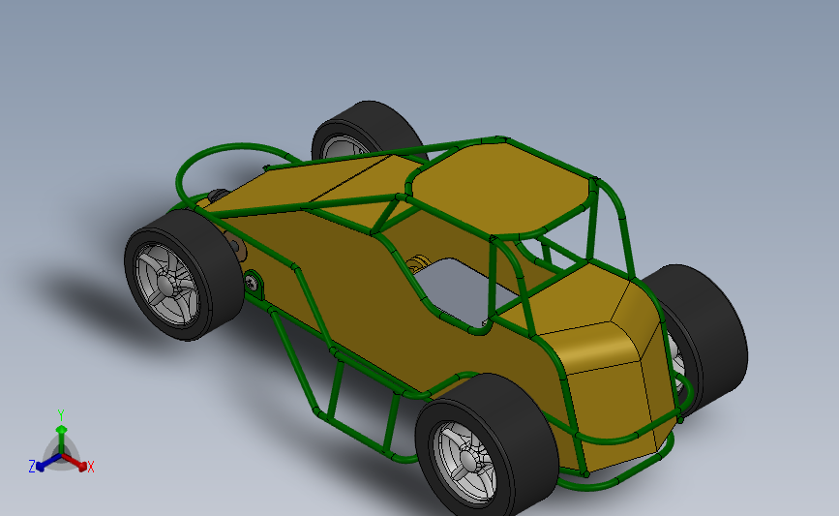839x516 pixels.
Task: Select the flat octagonal roof panel of the car
Action: (x=503, y=189)
